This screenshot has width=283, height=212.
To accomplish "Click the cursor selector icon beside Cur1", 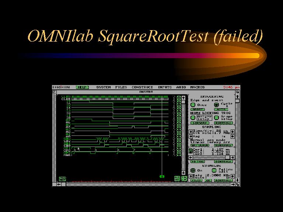I will [x=191, y=151].
